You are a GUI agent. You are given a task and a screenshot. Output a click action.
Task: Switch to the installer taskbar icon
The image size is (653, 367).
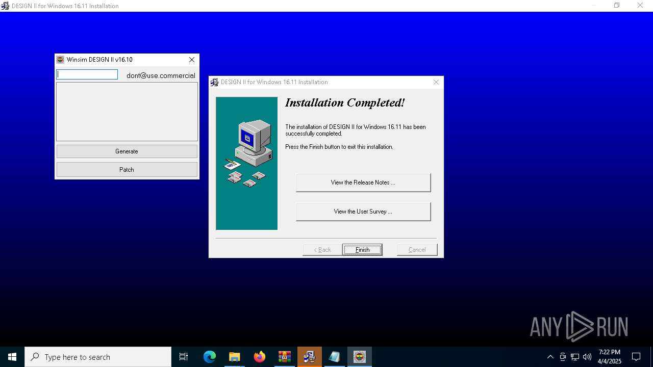(310, 357)
